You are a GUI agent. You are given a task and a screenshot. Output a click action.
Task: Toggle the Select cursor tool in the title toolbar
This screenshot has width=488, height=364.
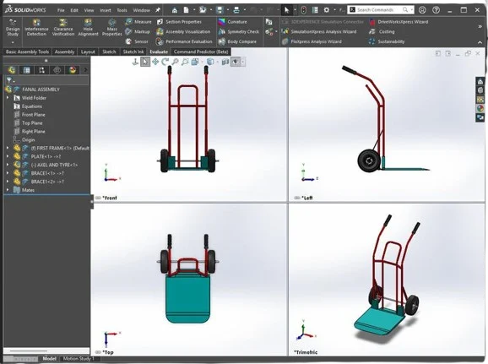pos(287,10)
